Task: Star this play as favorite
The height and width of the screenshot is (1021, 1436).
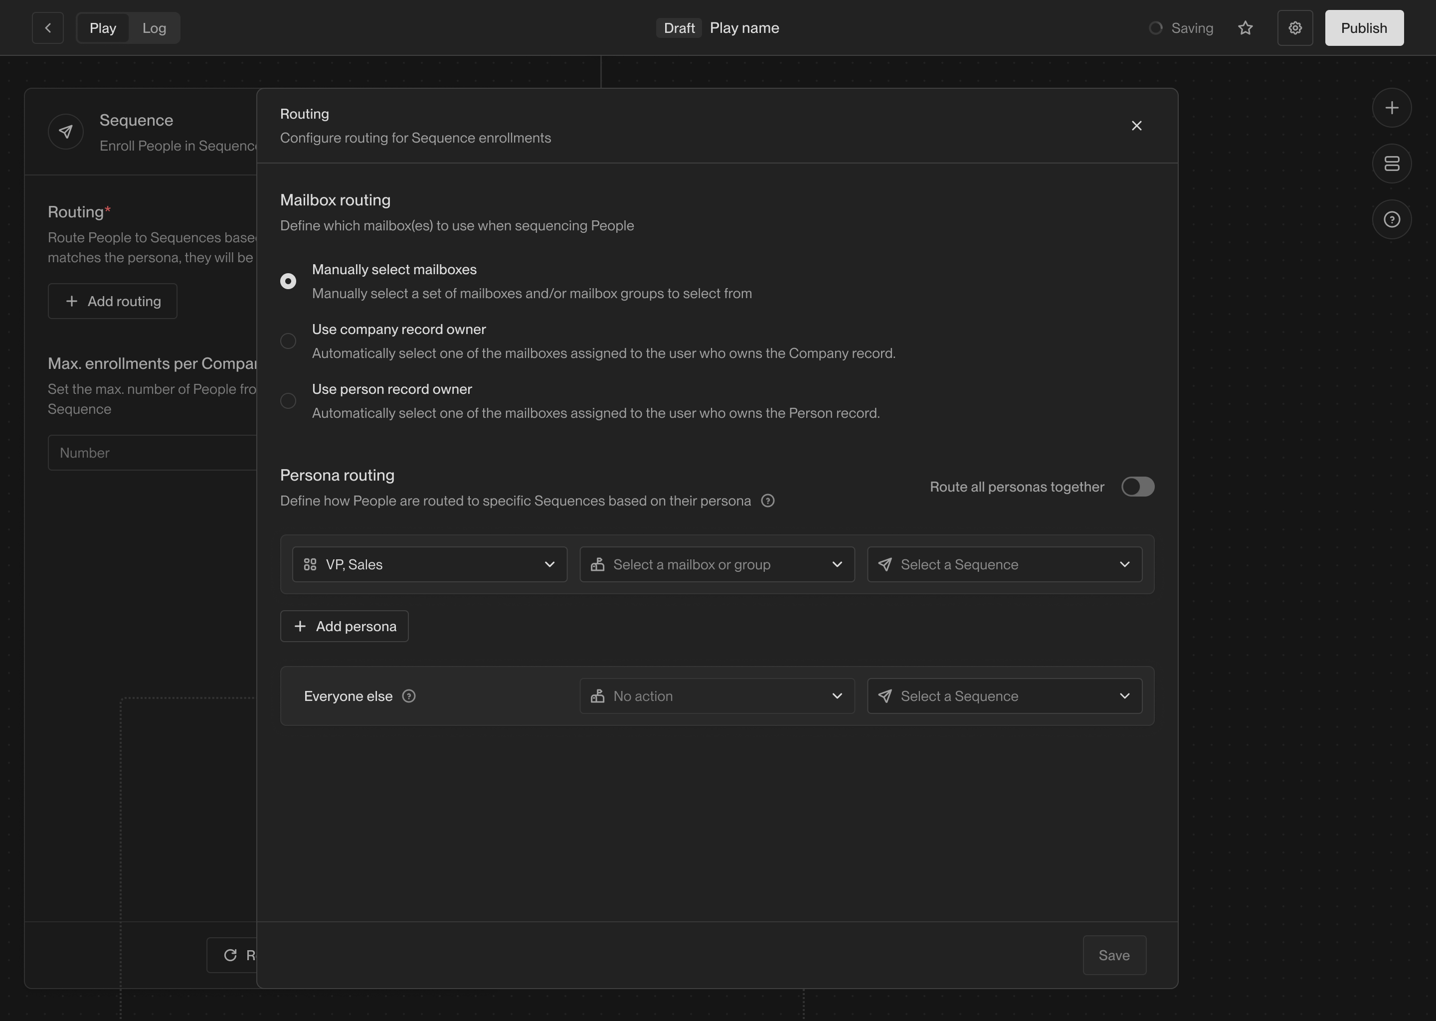Action: click(1245, 27)
